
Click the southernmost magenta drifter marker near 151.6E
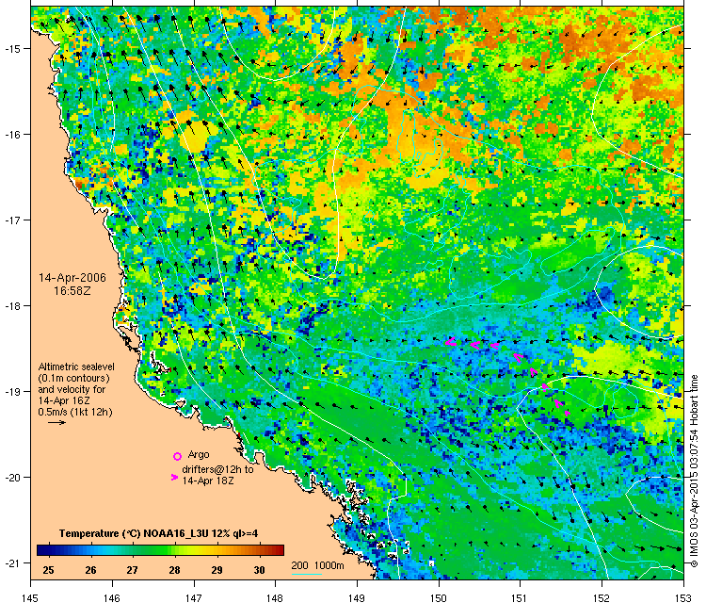click(x=567, y=412)
